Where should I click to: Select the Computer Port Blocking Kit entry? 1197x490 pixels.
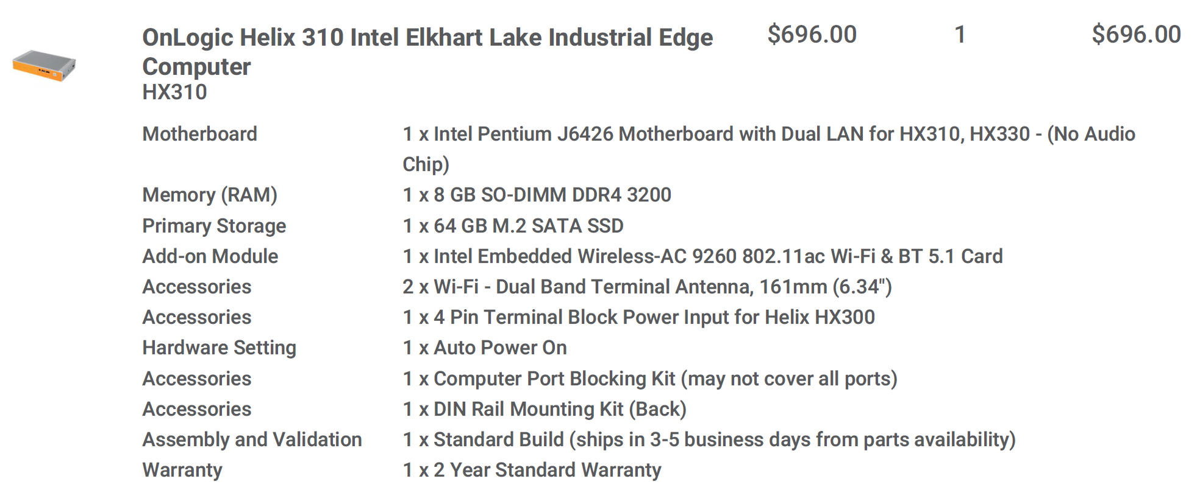(x=650, y=379)
